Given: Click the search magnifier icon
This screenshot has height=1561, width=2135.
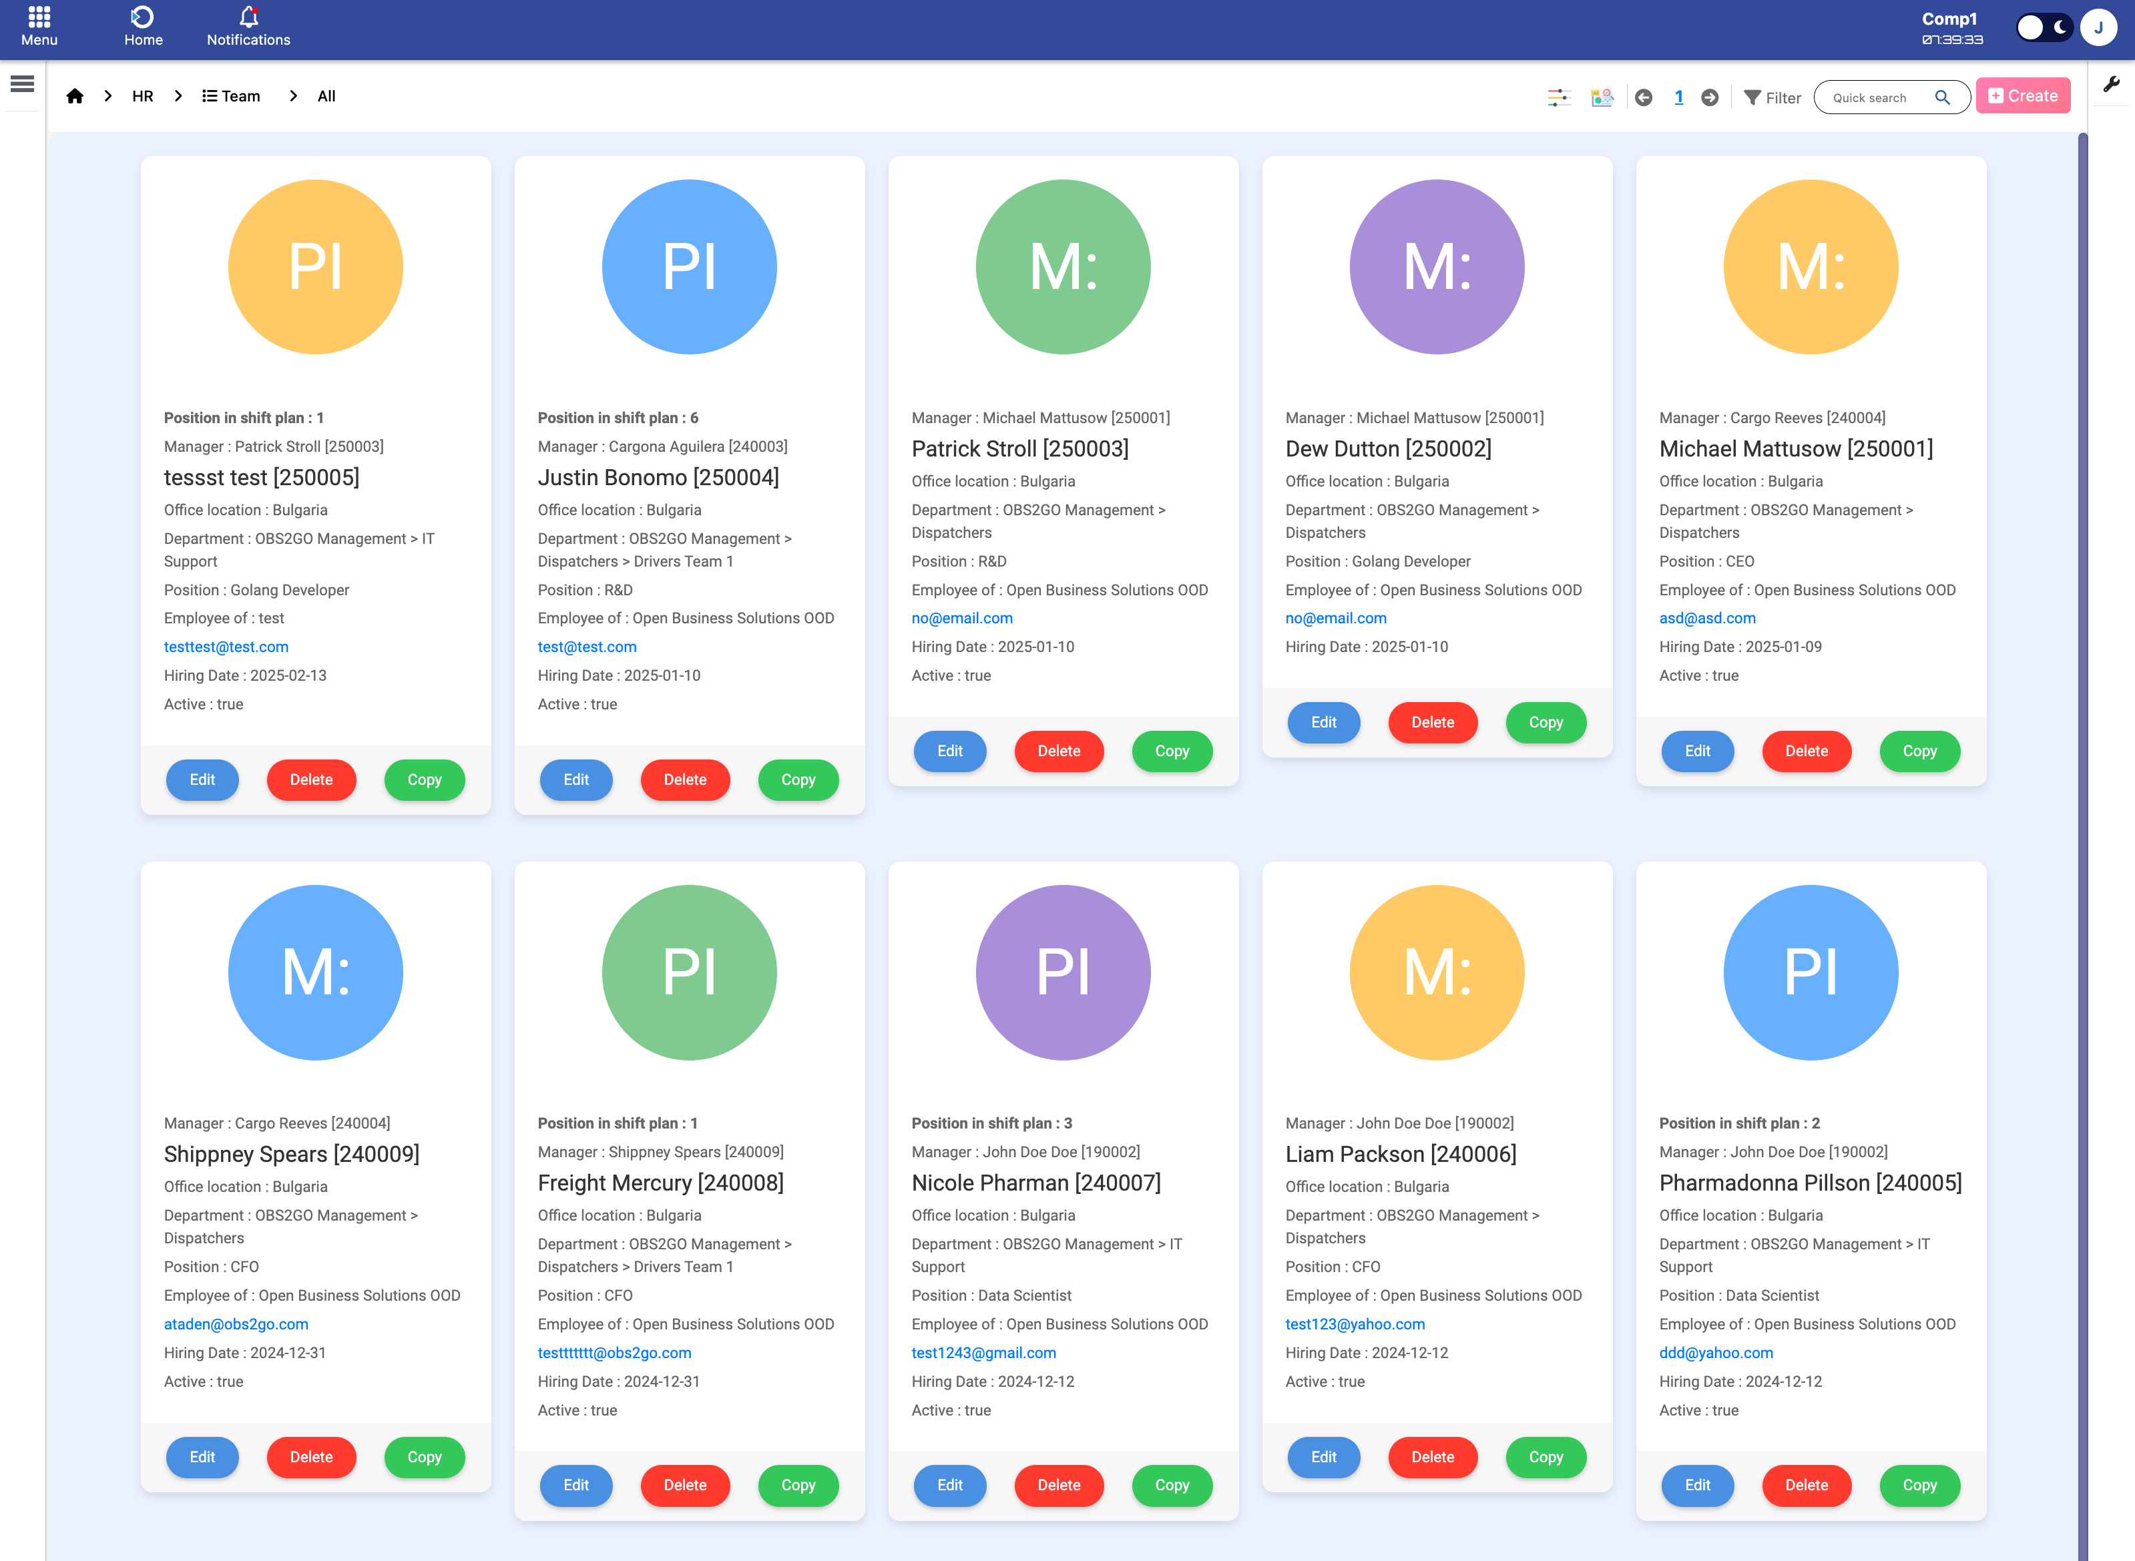Looking at the screenshot, I should 1942,97.
